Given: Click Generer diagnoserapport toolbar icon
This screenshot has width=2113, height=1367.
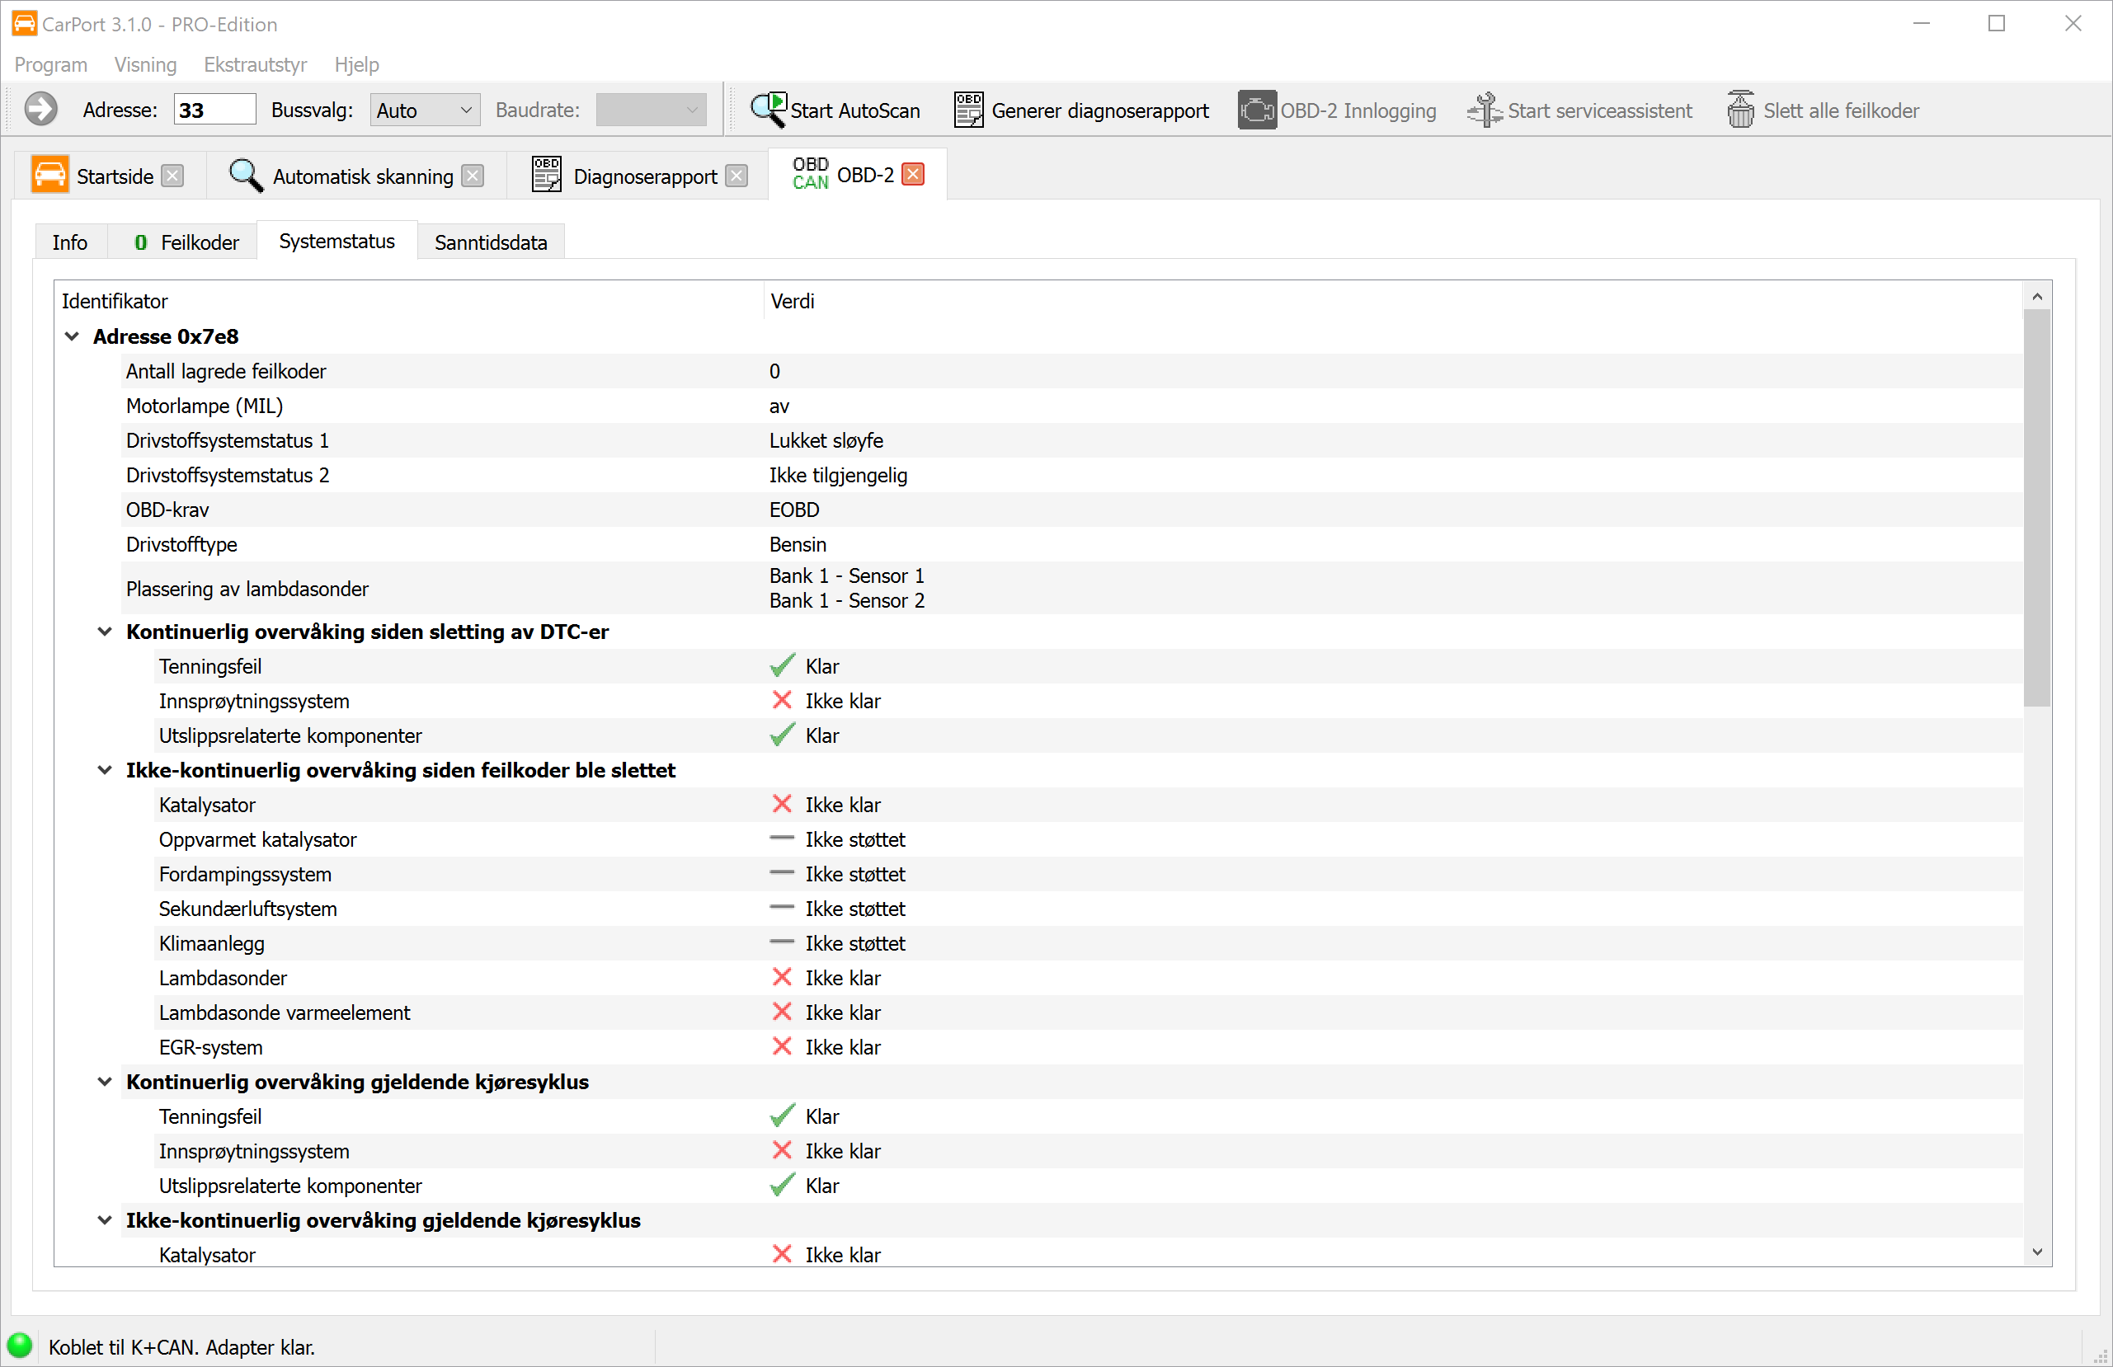Looking at the screenshot, I should click(x=967, y=110).
